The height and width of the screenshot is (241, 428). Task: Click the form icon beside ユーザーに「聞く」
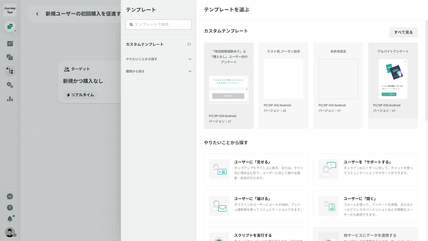pos(329,206)
